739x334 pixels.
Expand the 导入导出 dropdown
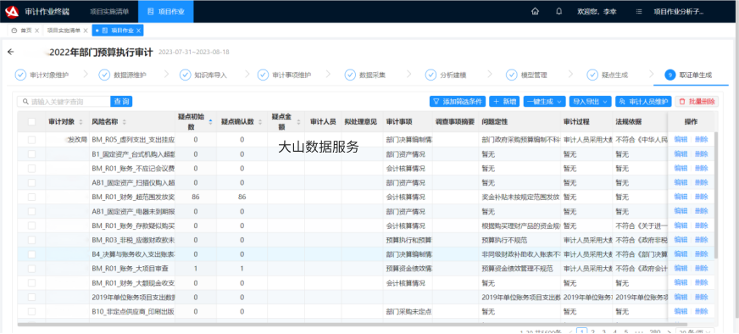[x=591, y=102]
